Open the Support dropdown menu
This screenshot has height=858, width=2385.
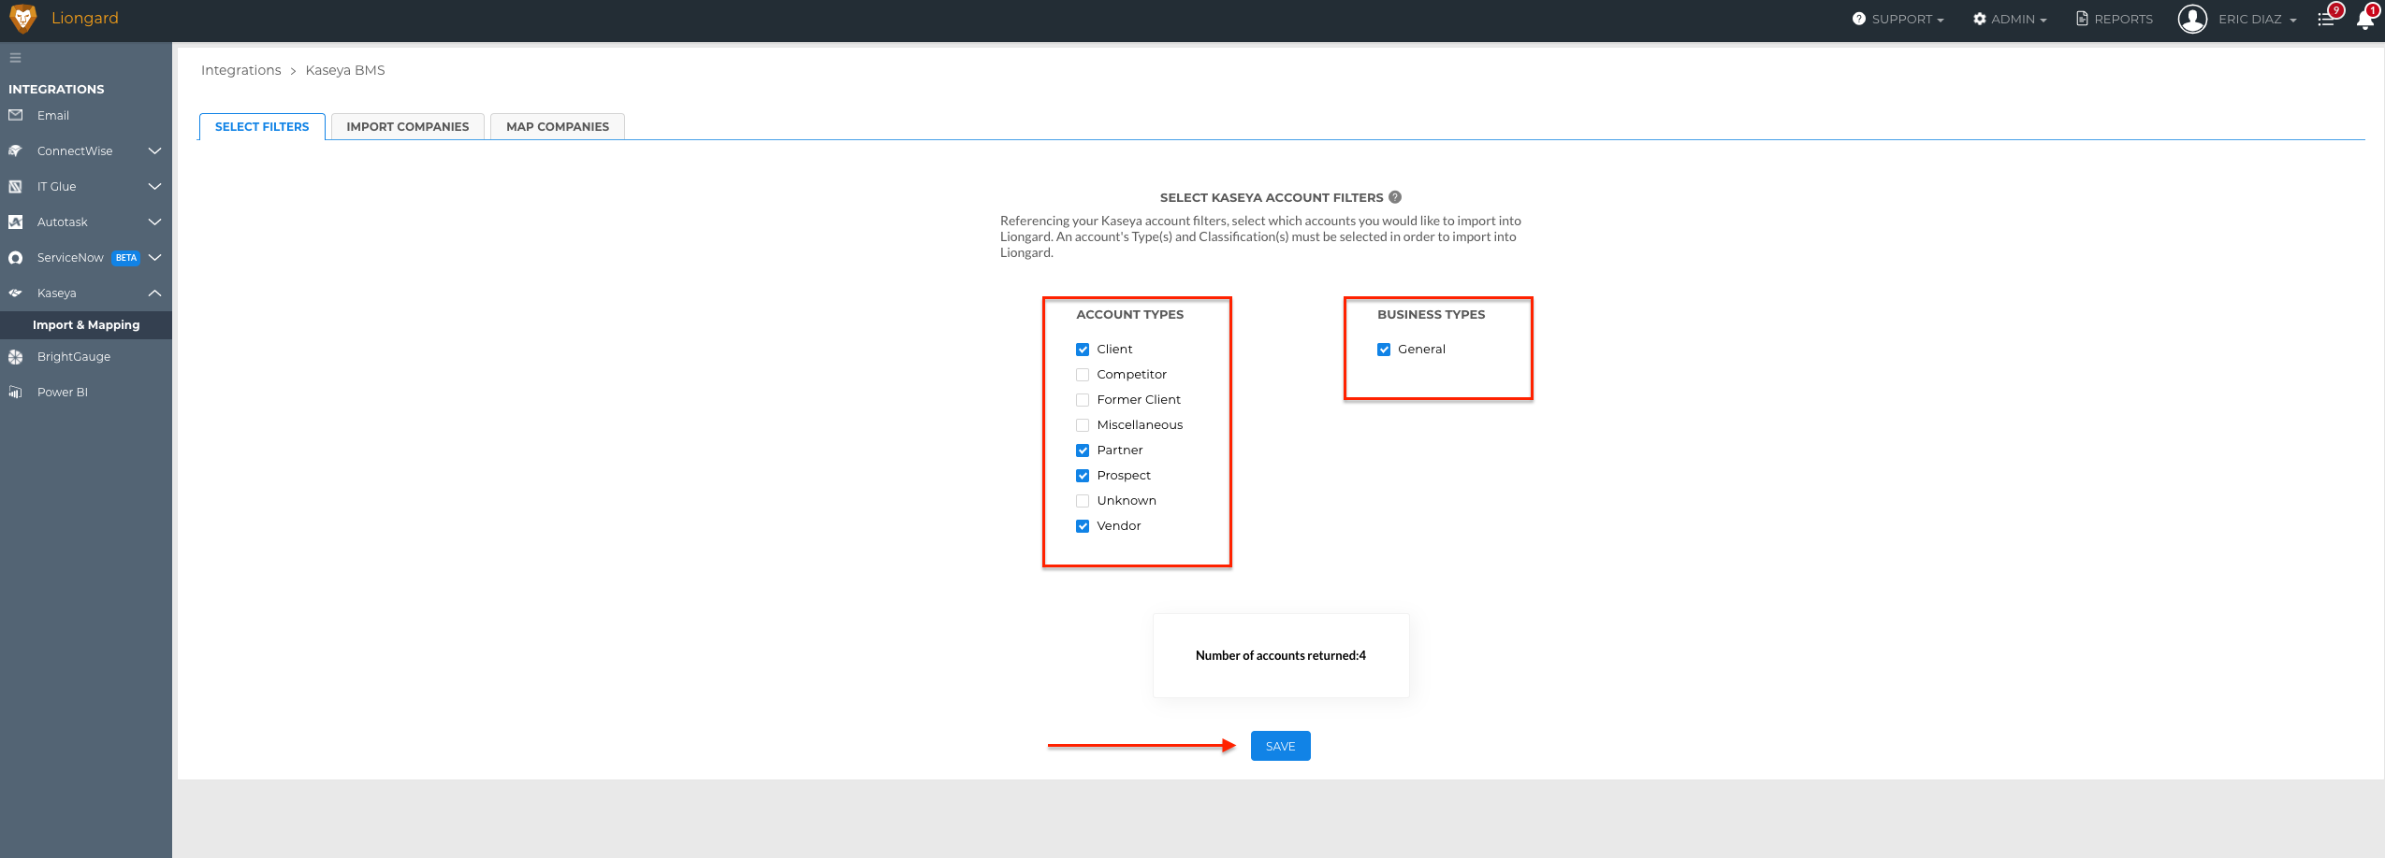point(1898,19)
